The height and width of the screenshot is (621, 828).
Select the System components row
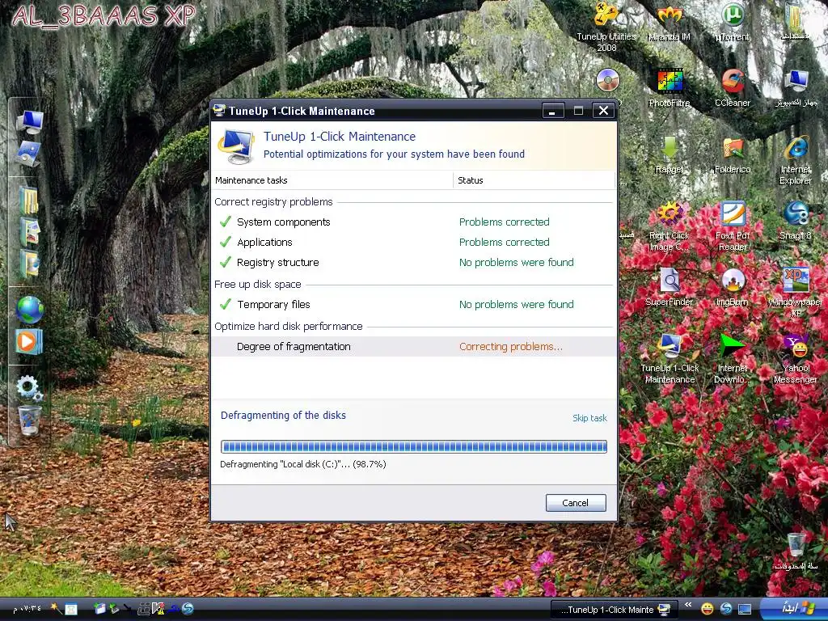tap(413, 222)
